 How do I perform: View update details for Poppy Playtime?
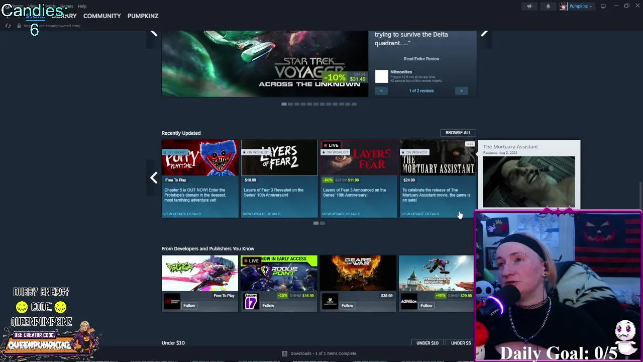tap(182, 214)
